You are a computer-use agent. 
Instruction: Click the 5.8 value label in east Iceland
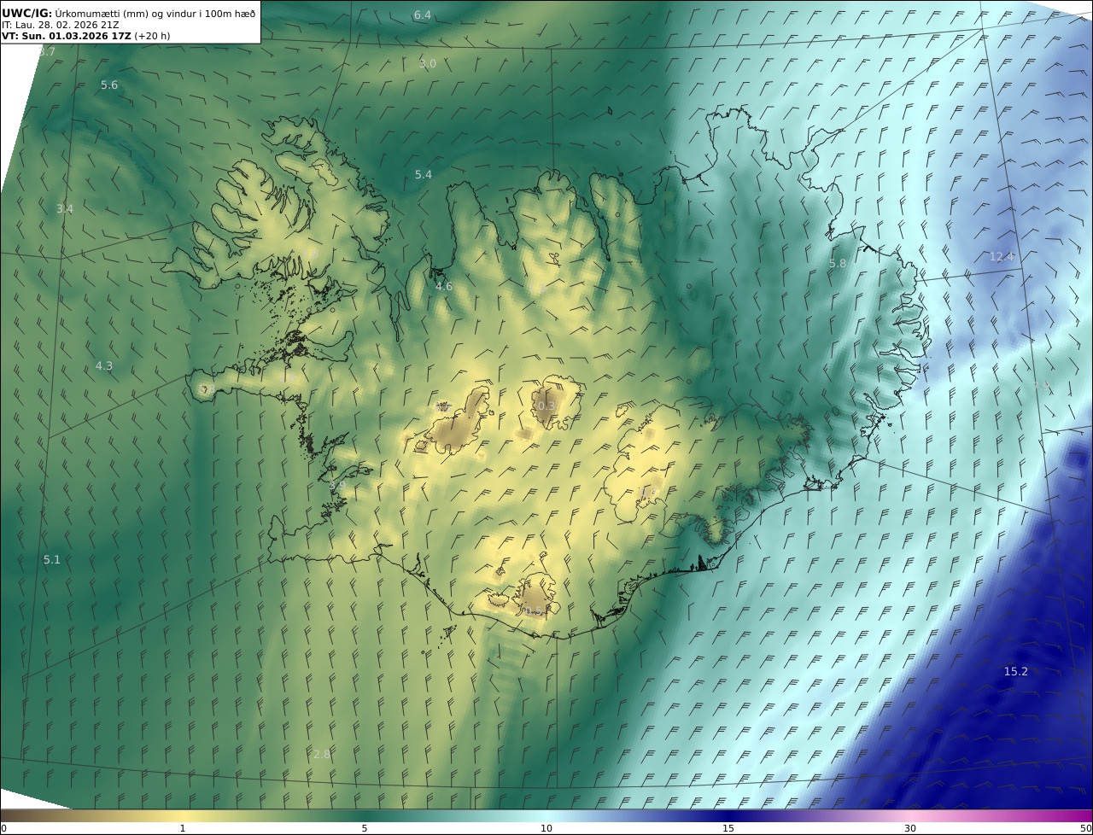point(838,264)
